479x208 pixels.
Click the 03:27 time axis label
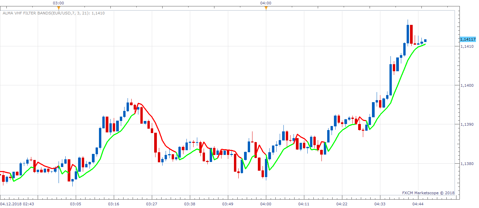[151, 204]
